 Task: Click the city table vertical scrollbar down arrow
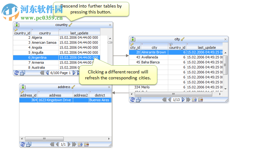(x=225, y=89)
